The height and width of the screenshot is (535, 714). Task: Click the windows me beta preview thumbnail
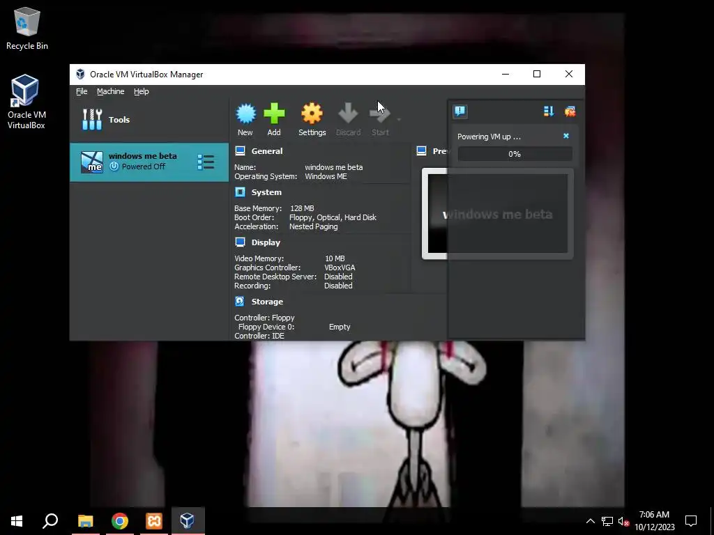(497, 214)
